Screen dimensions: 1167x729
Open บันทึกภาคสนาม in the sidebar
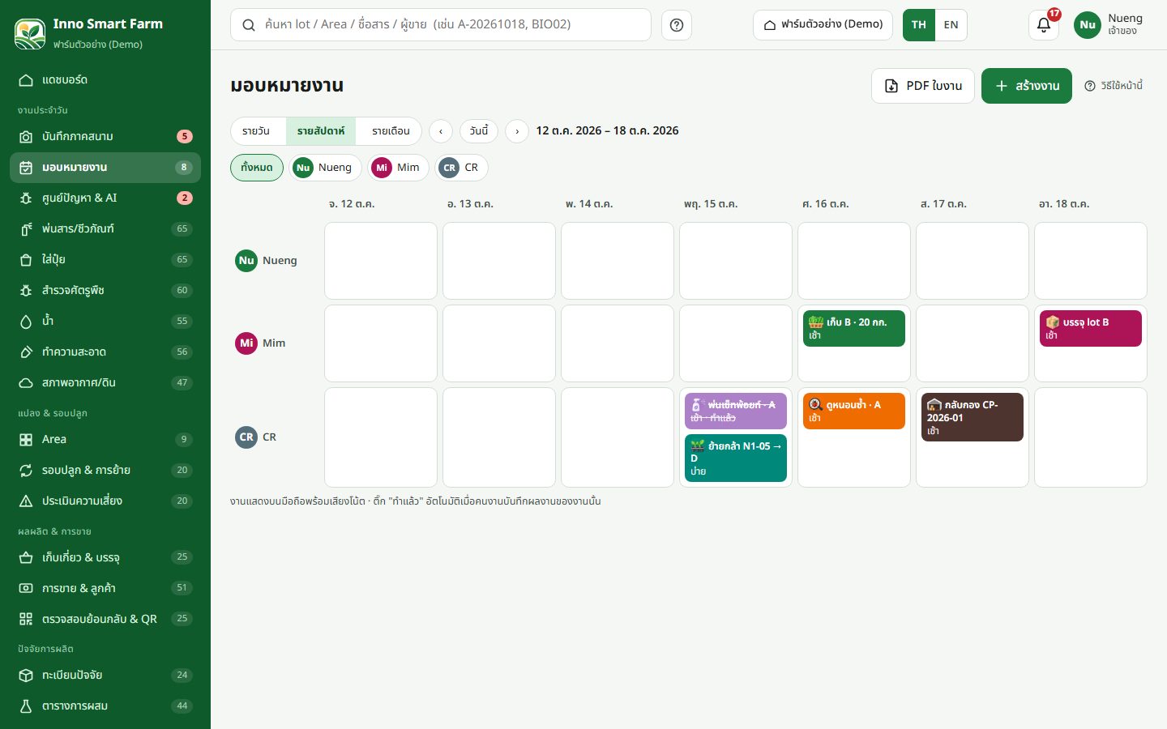105,137
